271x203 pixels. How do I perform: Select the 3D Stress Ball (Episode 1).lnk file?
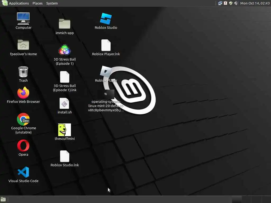coord(65,77)
